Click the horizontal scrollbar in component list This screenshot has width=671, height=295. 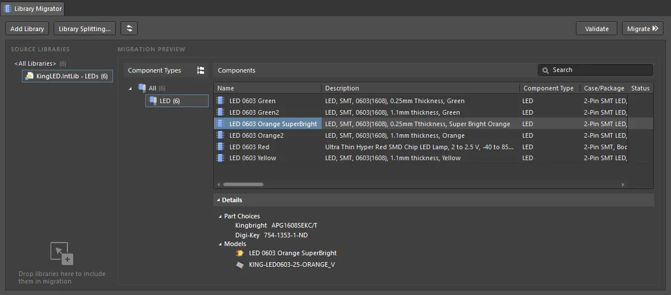243,185
